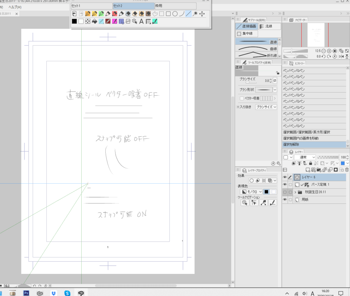Click the paint bucket fill tool icon
The width and height of the screenshot is (350, 296).
(94, 22)
